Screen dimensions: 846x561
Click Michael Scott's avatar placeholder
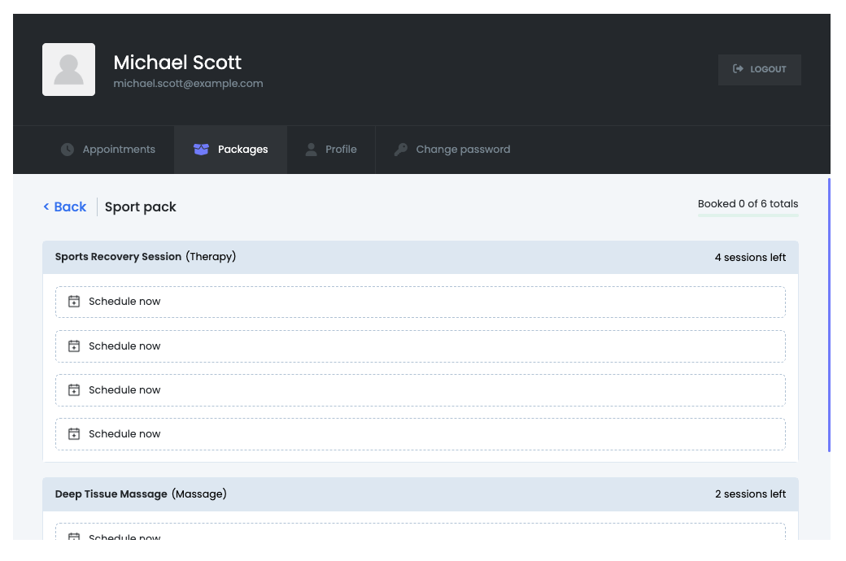(68, 70)
